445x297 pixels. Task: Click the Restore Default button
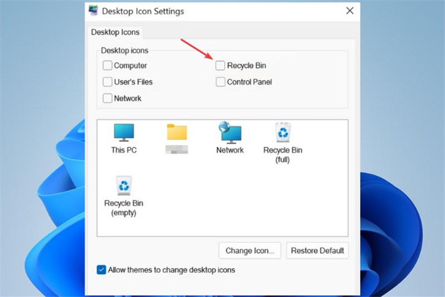(317, 251)
